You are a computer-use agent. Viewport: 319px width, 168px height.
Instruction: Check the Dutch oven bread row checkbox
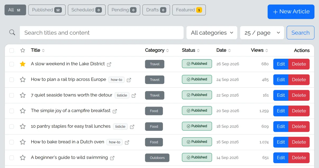tap(12, 142)
